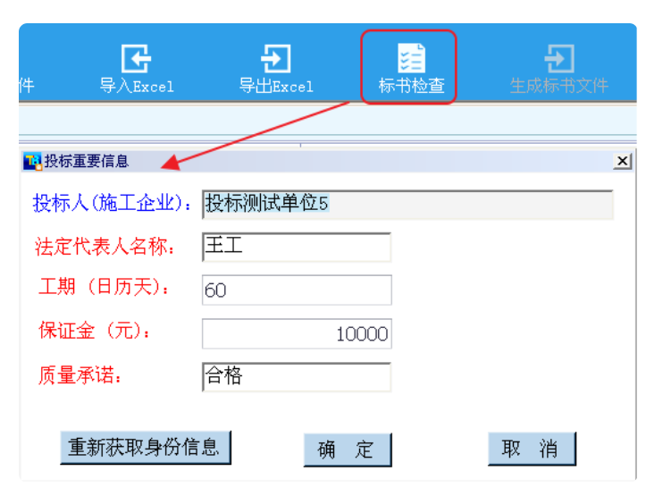Select the 投标人 field showing 投标测试单位5
Viewport: 646px width, 496px height.
pos(407,204)
